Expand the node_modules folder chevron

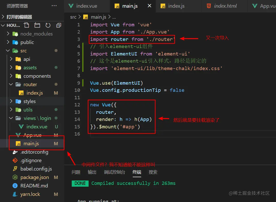tap(8, 33)
